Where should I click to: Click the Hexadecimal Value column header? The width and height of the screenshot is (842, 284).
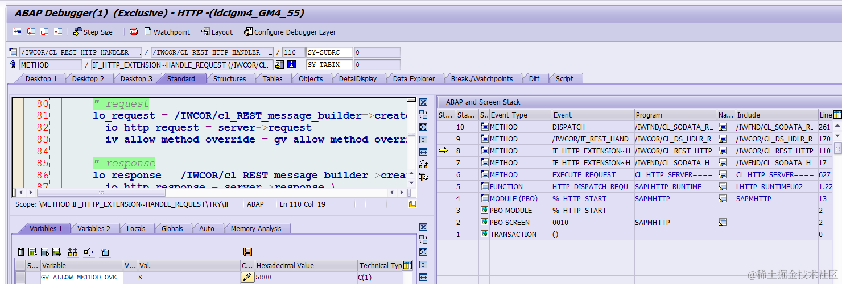click(306, 265)
